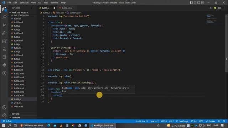Open the Accounts icon in activity bar
This screenshot has height=128, width=228.
(x=4, y=107)
